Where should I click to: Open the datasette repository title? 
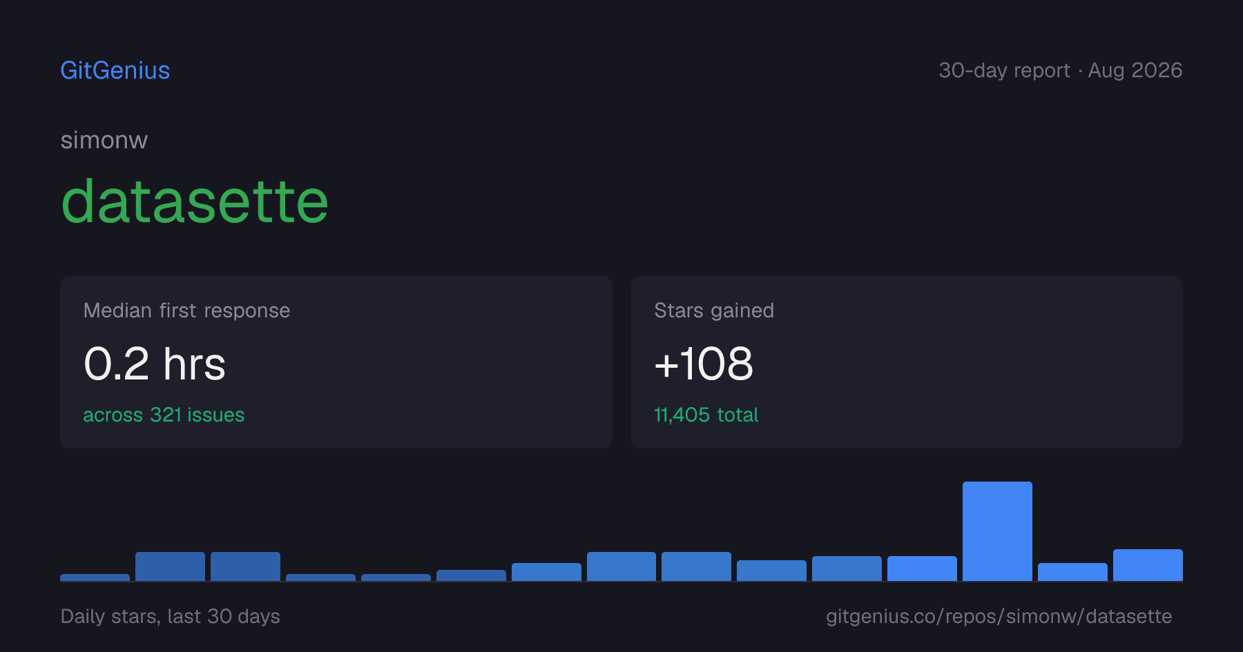[x=195, y=201]
